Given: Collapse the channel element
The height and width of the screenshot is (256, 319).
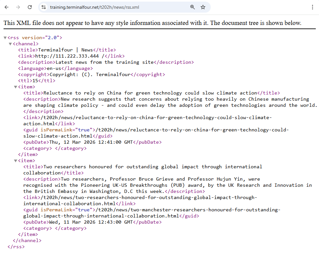Looking at the screenshot, I should [x=10, y=43].
